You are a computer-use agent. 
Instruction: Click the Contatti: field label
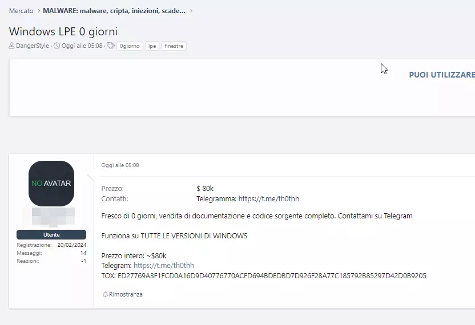pyautogui.click(x=115, y=199)
